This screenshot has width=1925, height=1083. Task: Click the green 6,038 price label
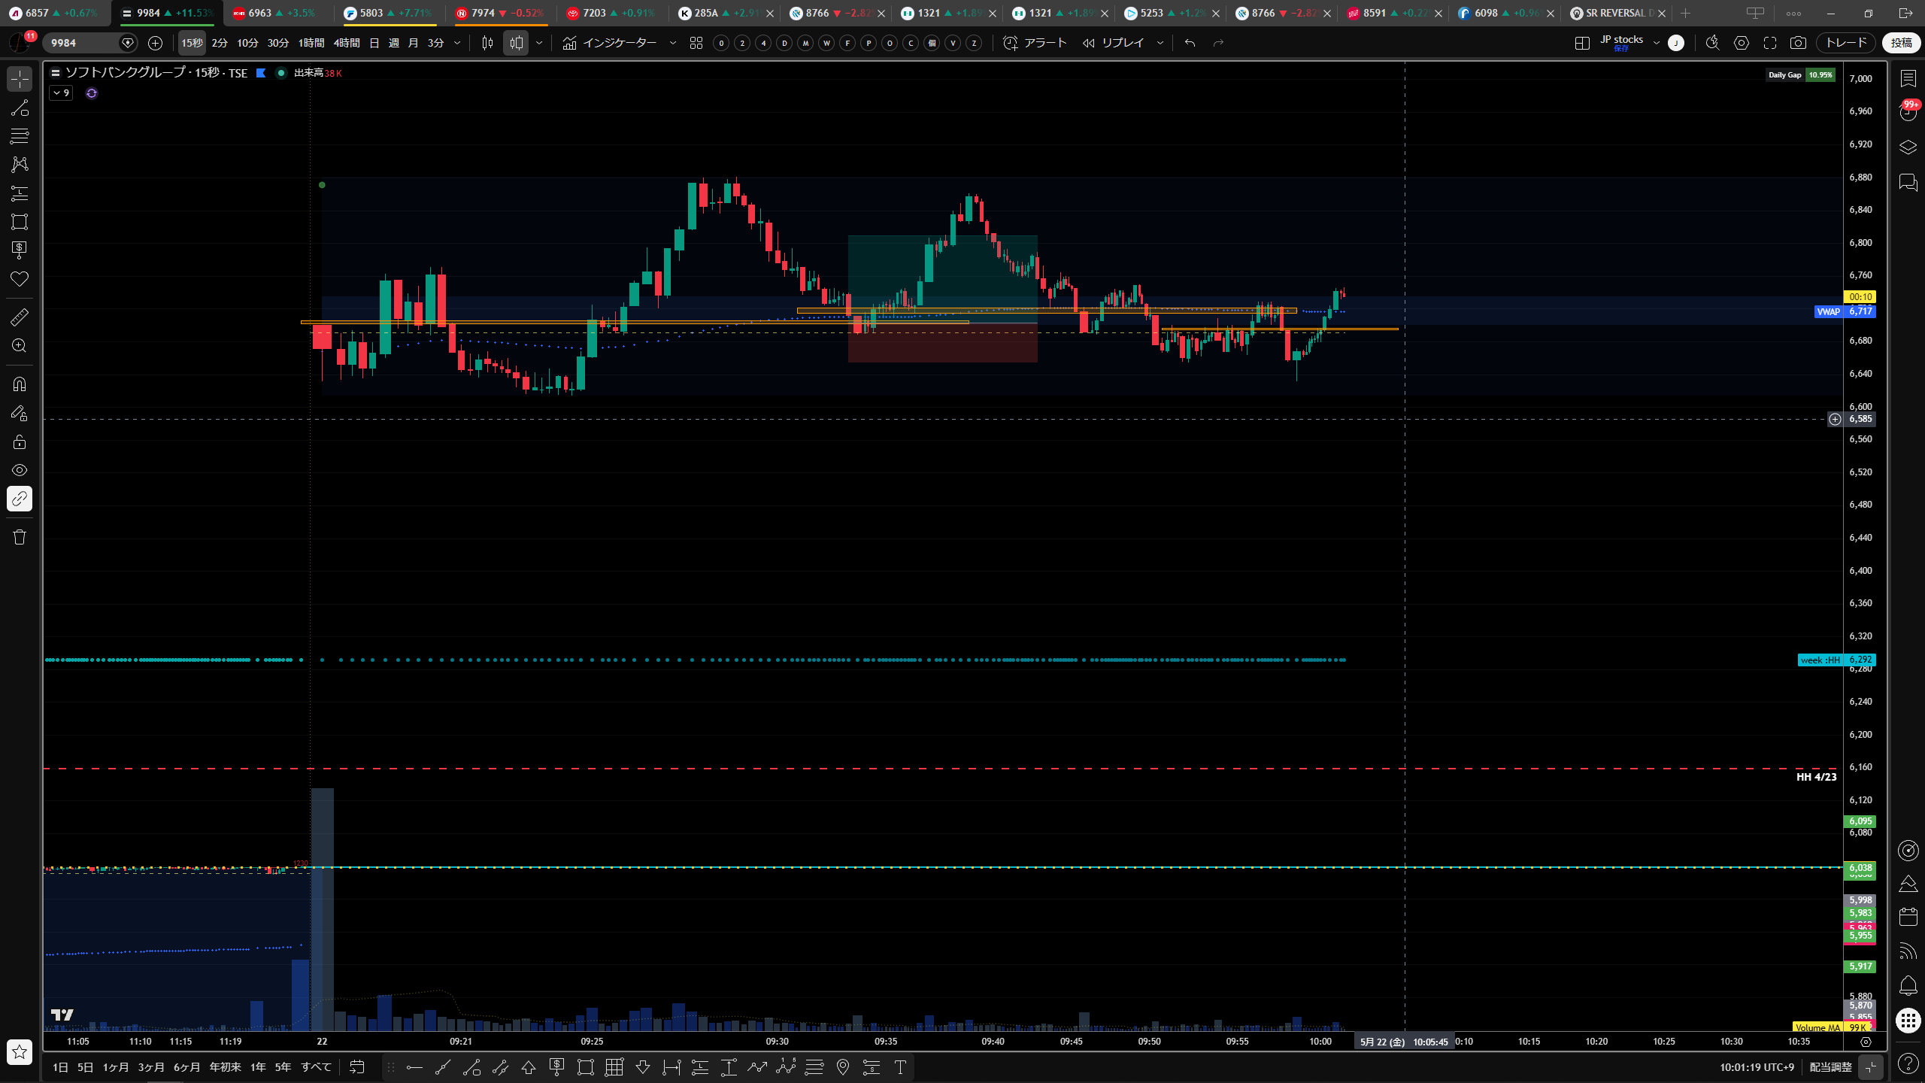pyautogui.click(x=1860, y=867)
